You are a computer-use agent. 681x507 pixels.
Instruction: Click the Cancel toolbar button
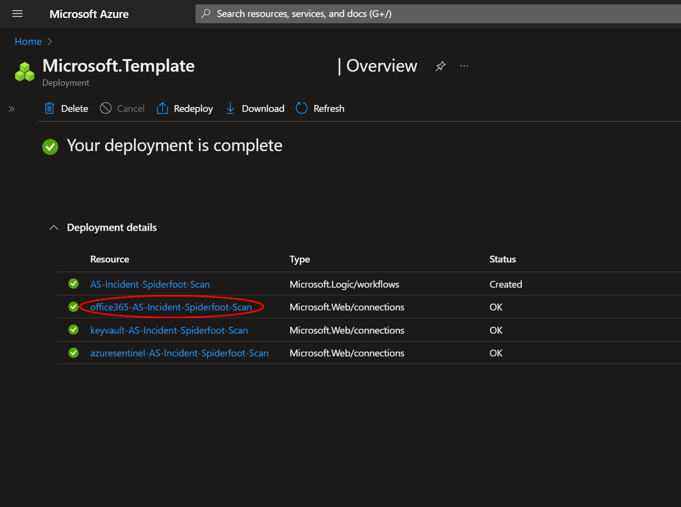pos(122,108)
